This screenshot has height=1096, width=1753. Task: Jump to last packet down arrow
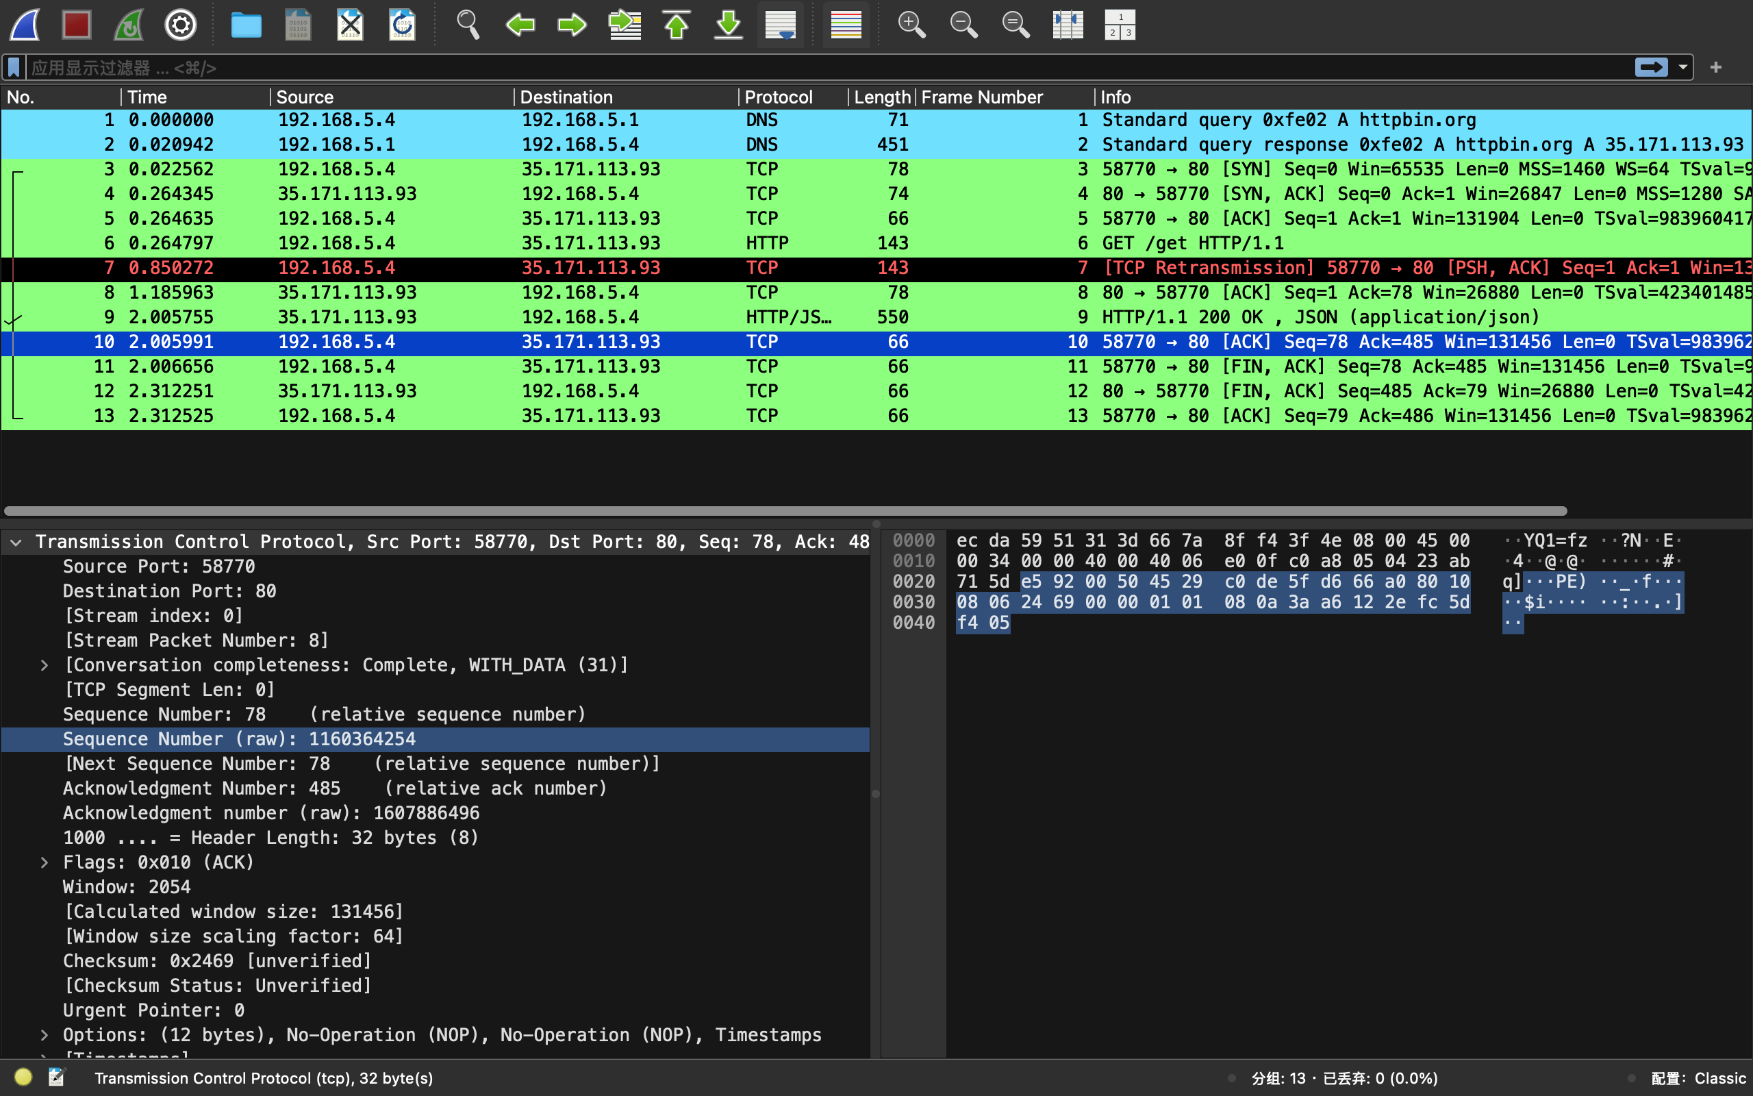coord(729,25)
